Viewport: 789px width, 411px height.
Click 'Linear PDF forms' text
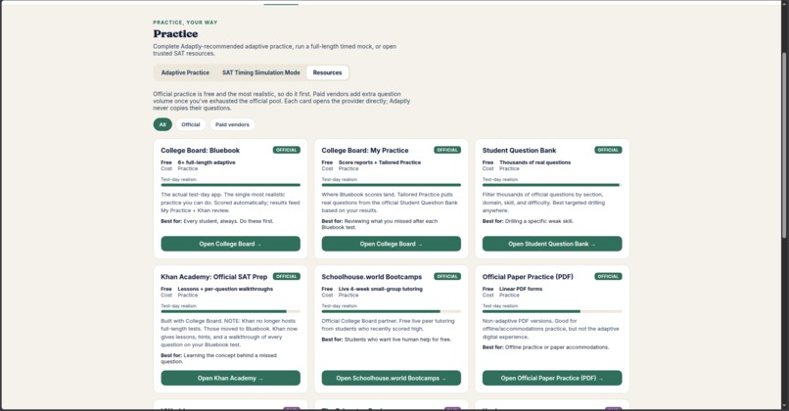tap(521, 289)
